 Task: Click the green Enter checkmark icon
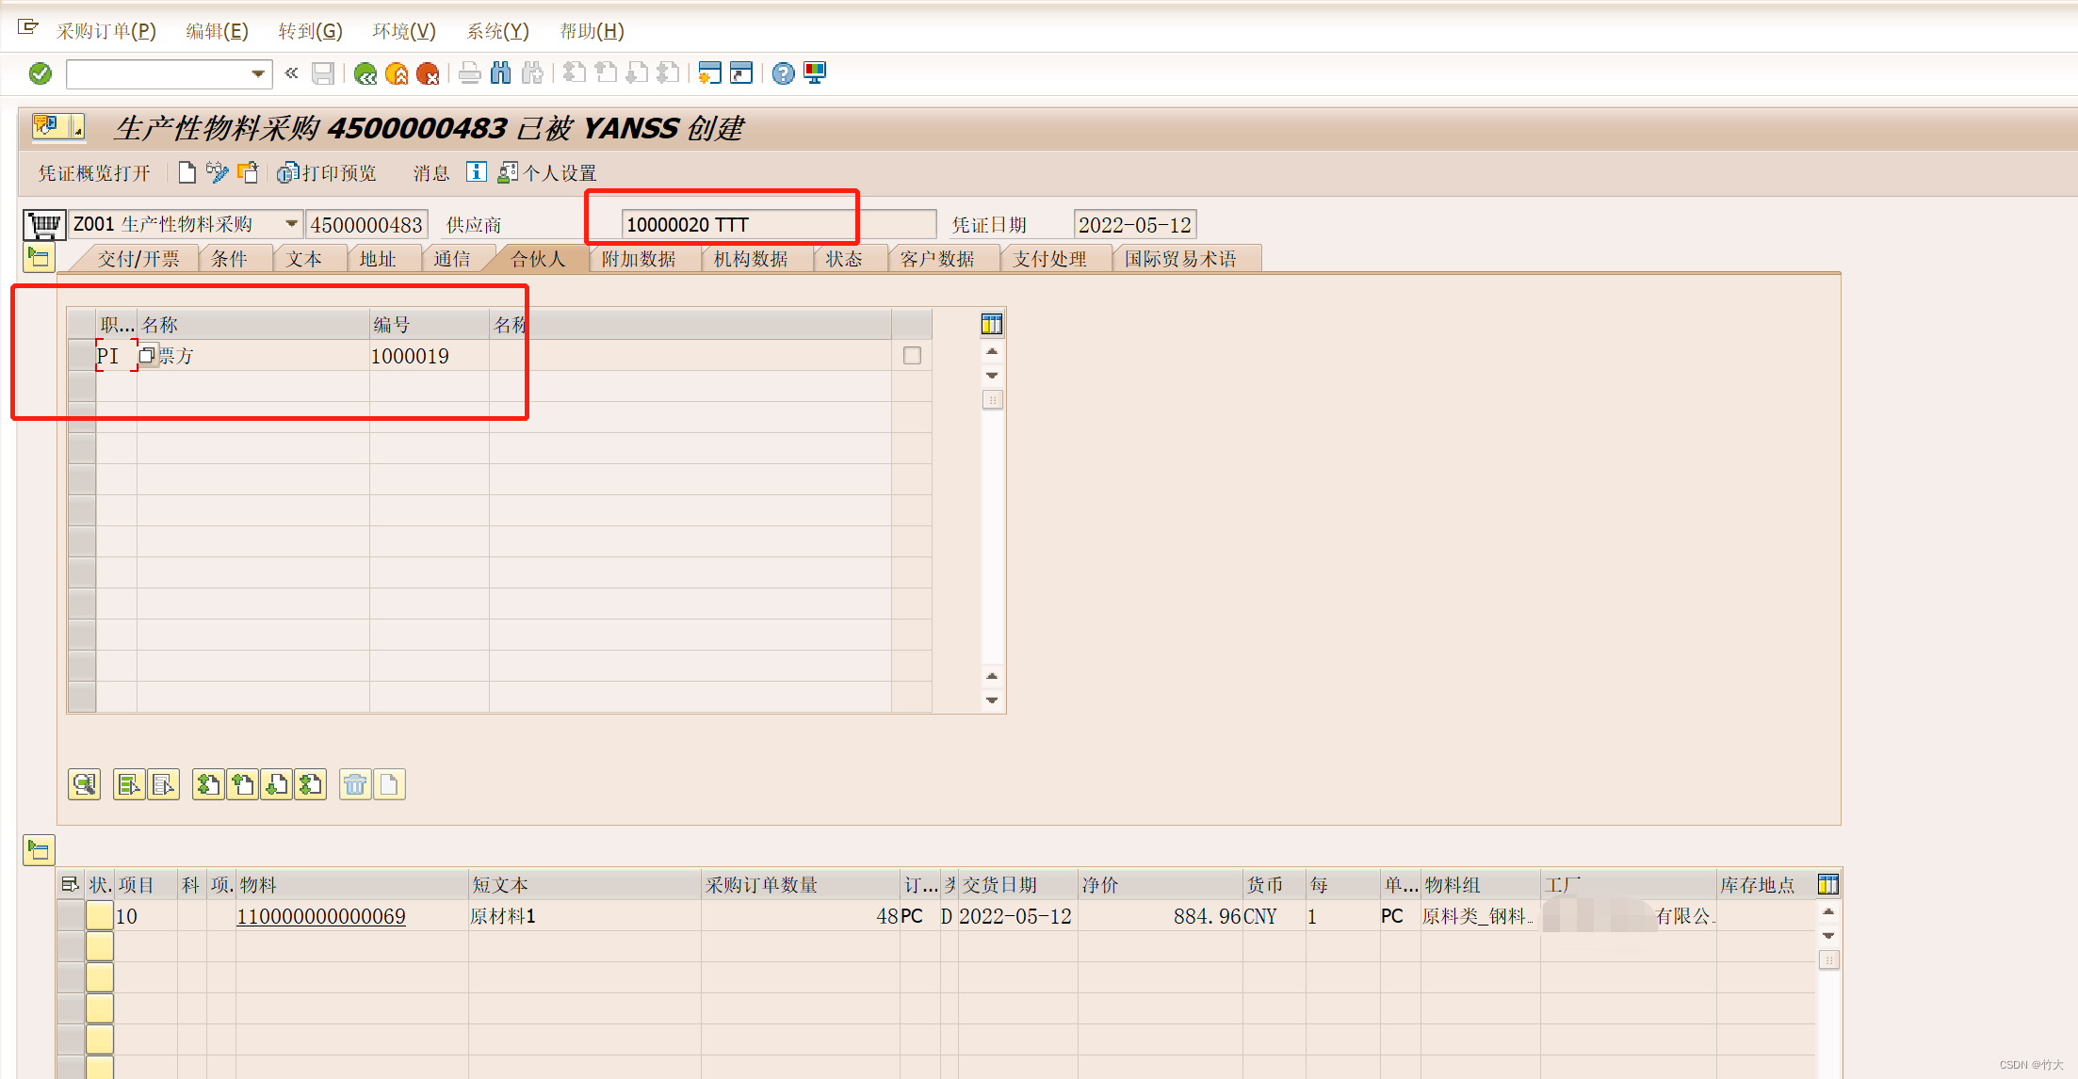(41, 73)
